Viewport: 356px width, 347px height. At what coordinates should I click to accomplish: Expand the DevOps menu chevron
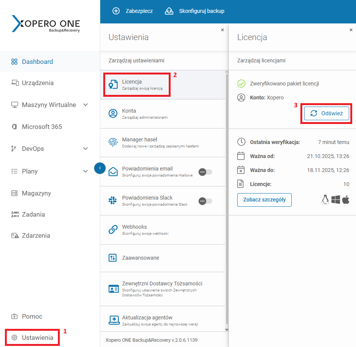point(86,149)
